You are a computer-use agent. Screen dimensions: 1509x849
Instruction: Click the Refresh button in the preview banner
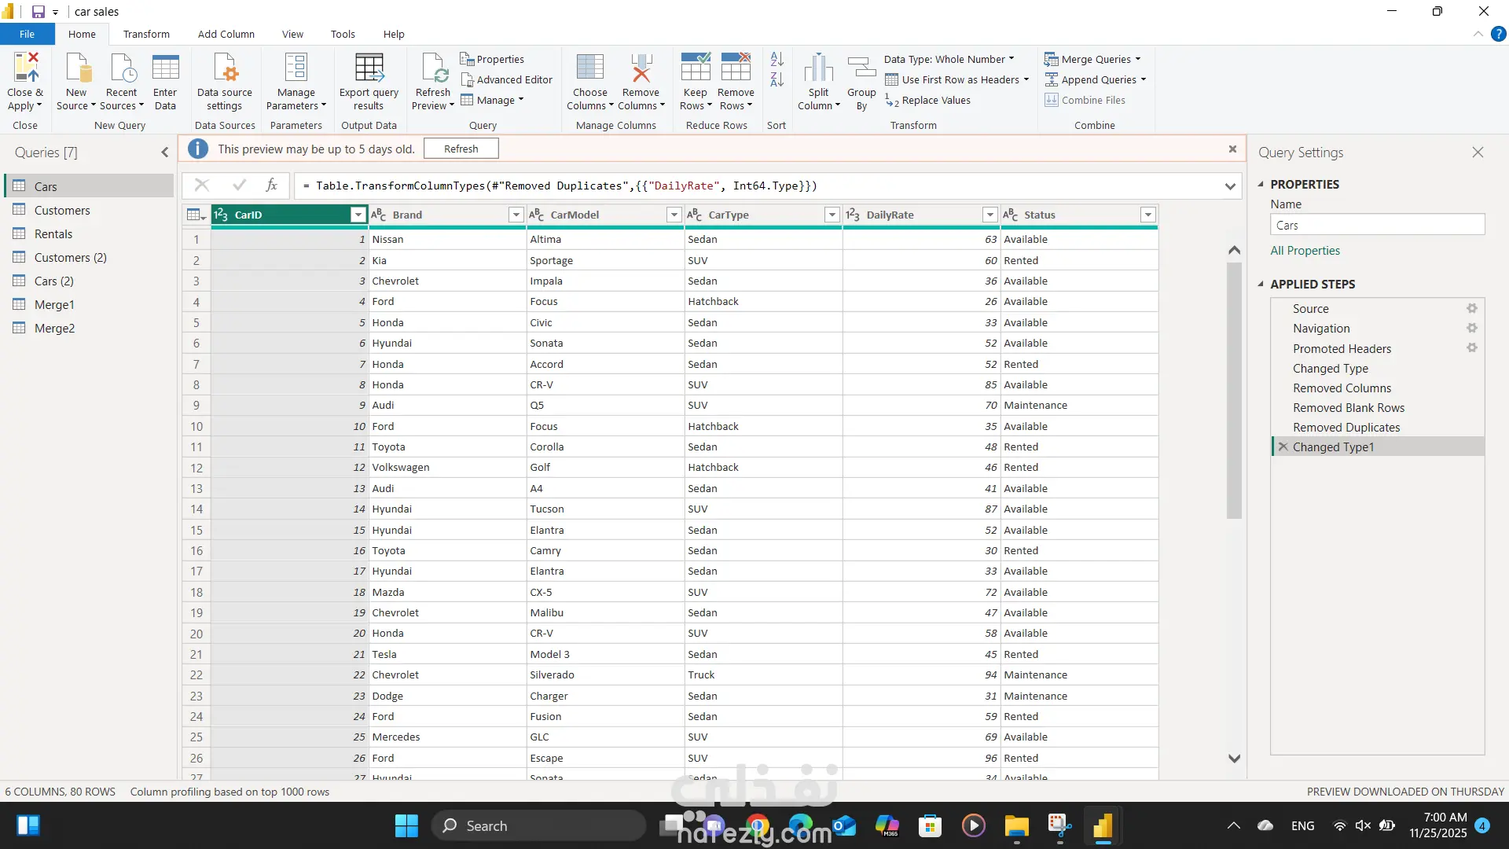pos(461,149)
